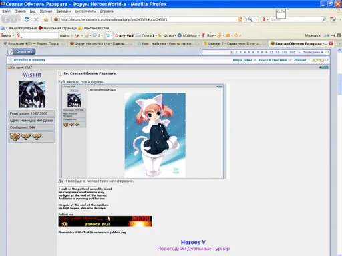This screenshot has width=342, height=256.
Task: Reload the page with the blue refresh icon
Action: point(27,19)
